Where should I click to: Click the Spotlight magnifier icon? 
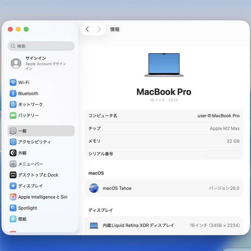[13, 208]
